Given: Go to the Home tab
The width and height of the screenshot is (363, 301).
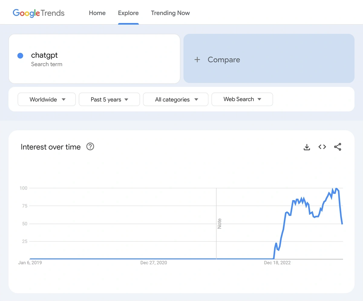Looking at the screenshot, I should click(x=97, y=13).
